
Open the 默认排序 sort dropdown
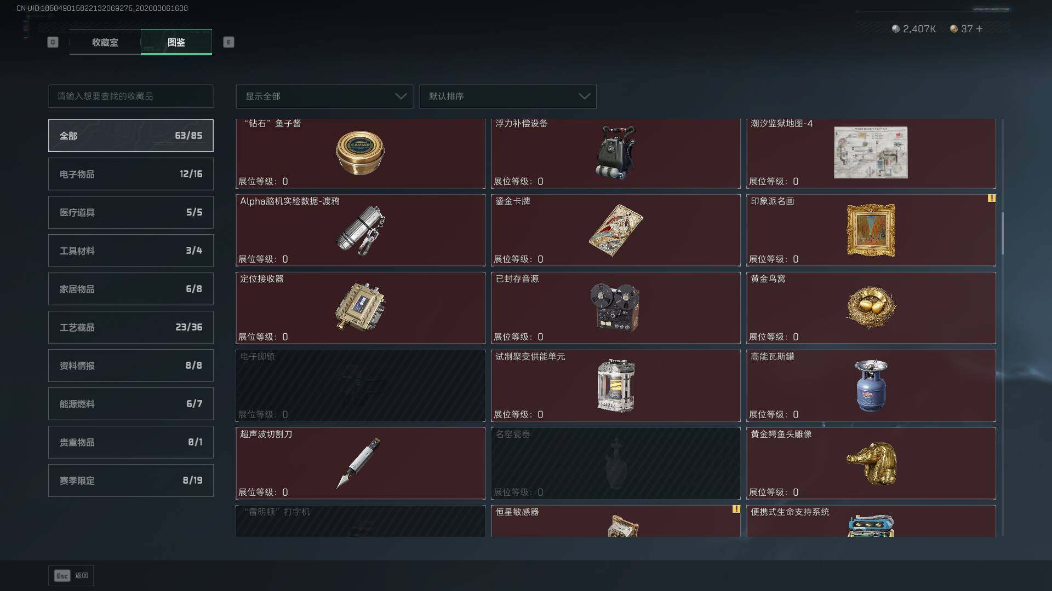click(508, 96)
